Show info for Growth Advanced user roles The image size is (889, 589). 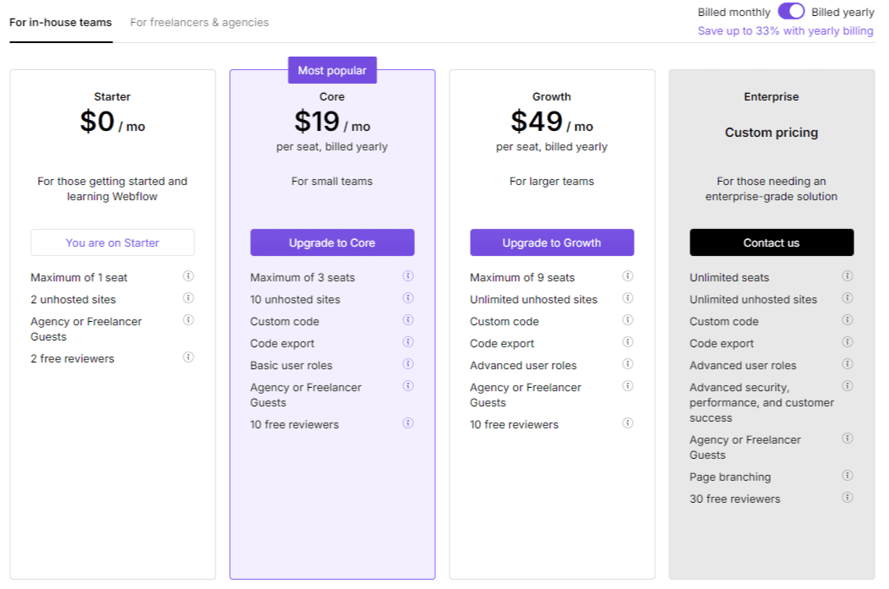pos(628,364)
